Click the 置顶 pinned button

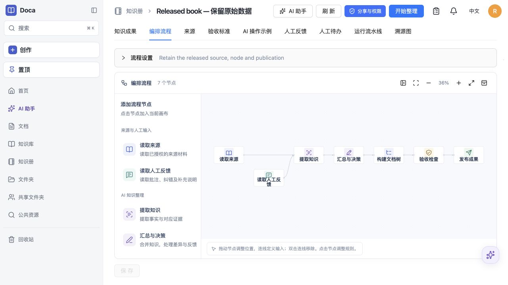tap(52, 70)
